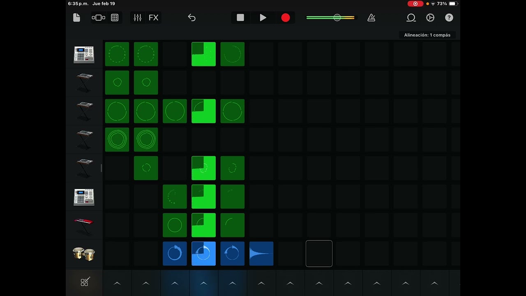
Task: Select keyboard track header in second row
Action: pyautogui.click(x=84, y=83)
